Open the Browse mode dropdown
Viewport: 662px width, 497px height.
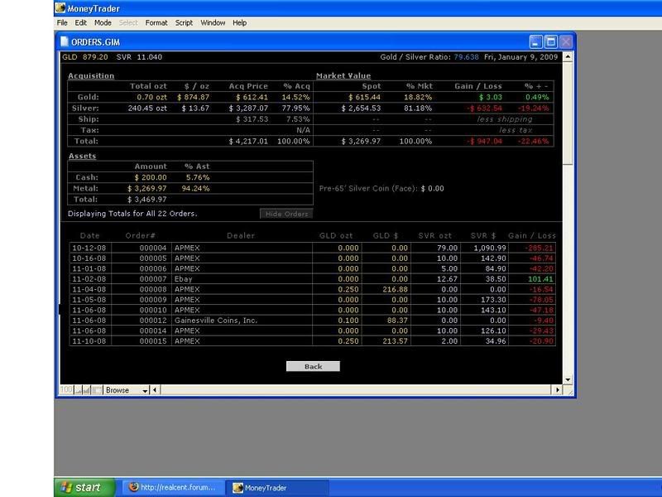coord(144,390)
